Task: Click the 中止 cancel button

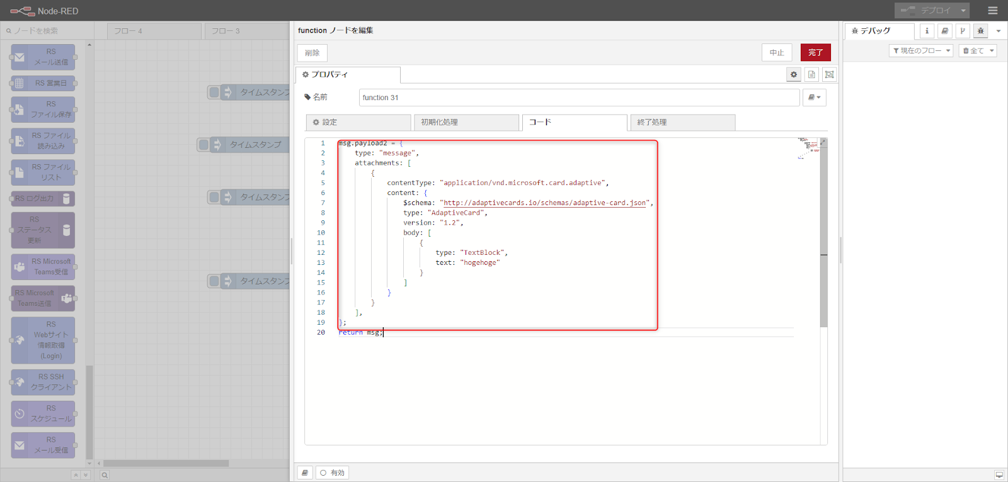Action: [x=777, y=52]
